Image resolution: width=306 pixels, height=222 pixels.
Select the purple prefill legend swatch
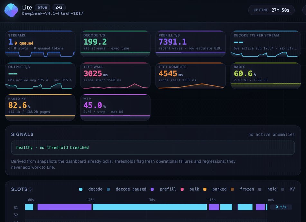coord(152,189)
